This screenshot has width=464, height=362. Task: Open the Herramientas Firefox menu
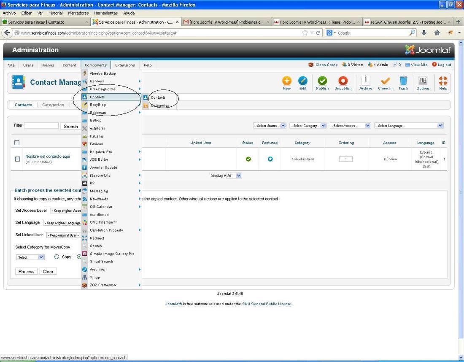pyautogui.click(x=105, y=13)
